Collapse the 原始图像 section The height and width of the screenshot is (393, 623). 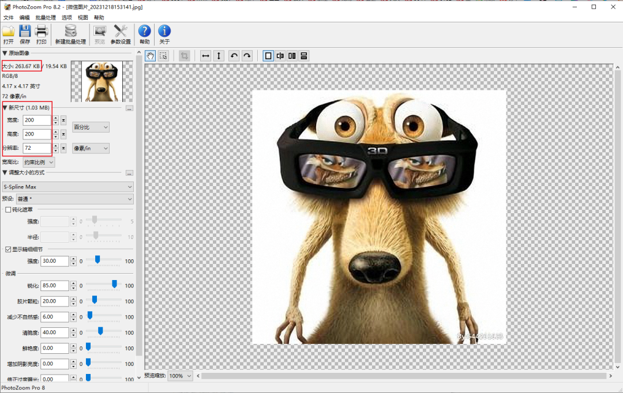coord(5,53)
